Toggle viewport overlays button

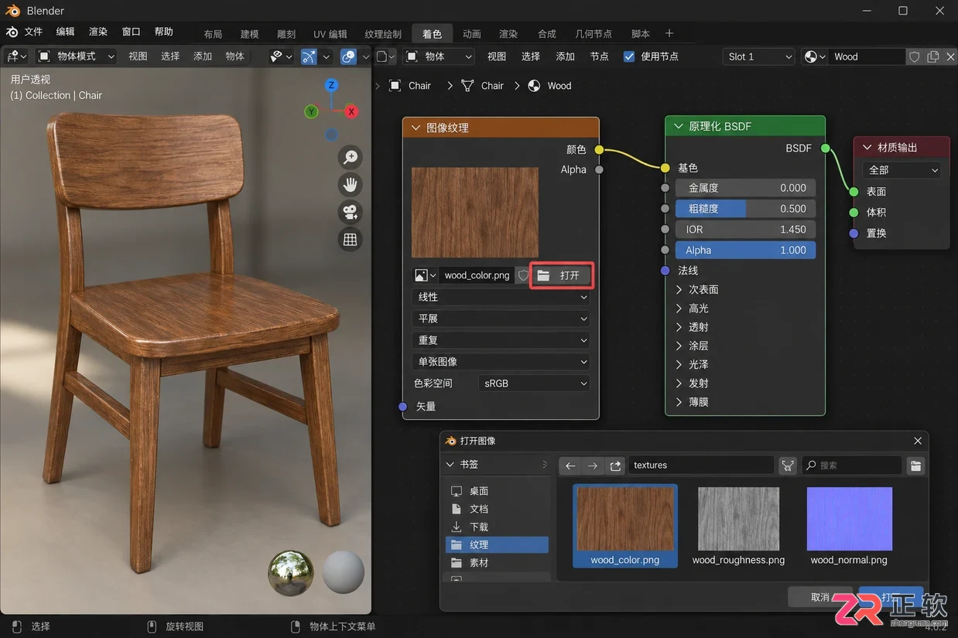coord(348,56)
